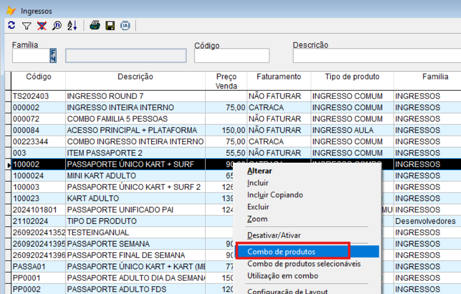The height and width of the screenshot is (294, 461).
Task: Select Desativar/Ativar menu option
Action: tap(274, 235)
